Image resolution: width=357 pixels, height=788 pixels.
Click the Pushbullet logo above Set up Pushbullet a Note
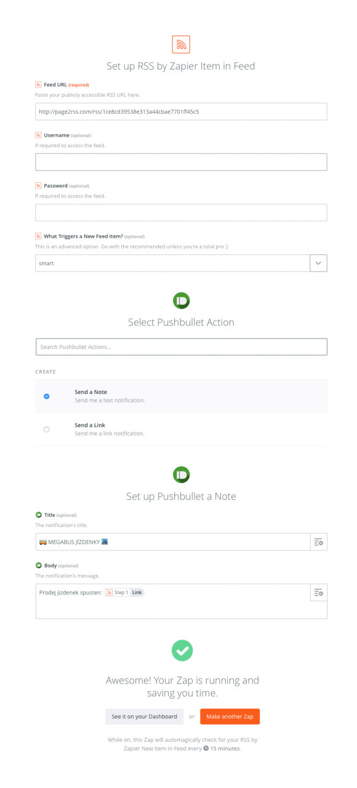tap(181, 475)
